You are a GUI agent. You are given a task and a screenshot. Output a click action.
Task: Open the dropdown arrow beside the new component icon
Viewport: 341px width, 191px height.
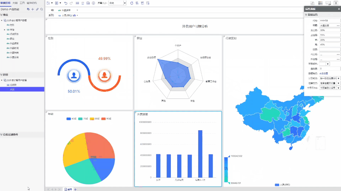(x=52, y=3)
